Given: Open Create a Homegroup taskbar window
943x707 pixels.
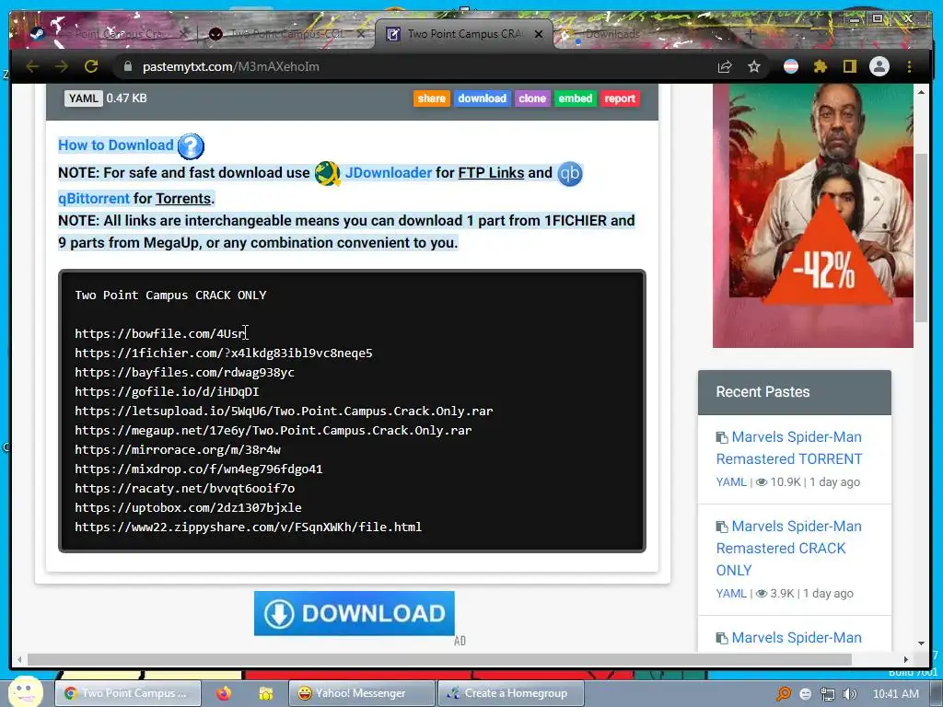Looking at the screenshot, I should coord(510,693).
